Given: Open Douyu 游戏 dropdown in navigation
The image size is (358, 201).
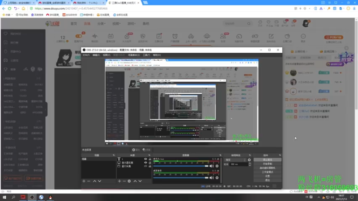Looking at the screenshot, I should click(x=132, y=24).
